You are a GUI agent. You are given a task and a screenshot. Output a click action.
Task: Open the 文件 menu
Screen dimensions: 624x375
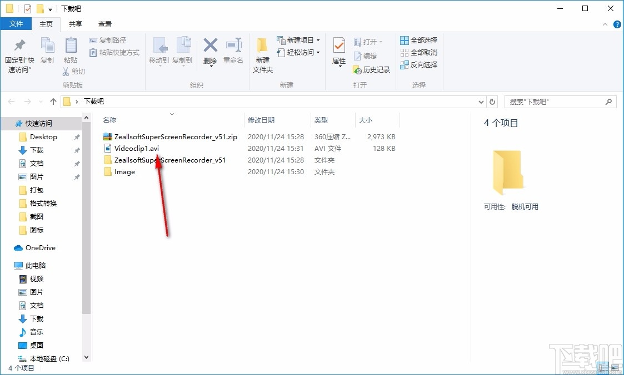click(x=16, y=24)
